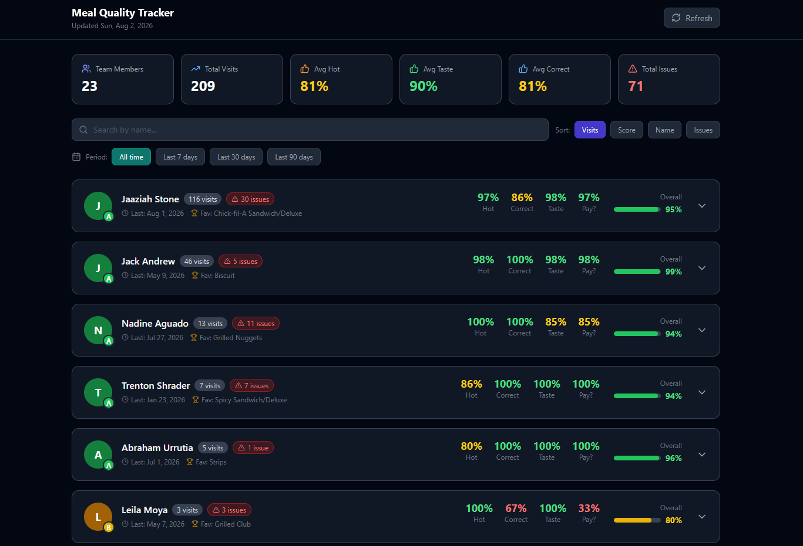Click Jaaziah Stone's green J avatar

tap(98, 206)
